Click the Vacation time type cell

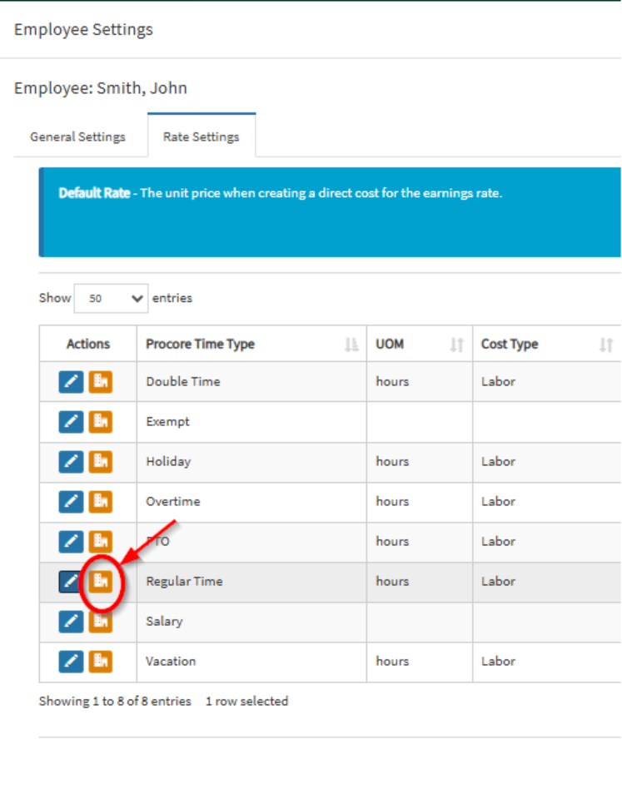click(251, 662)
